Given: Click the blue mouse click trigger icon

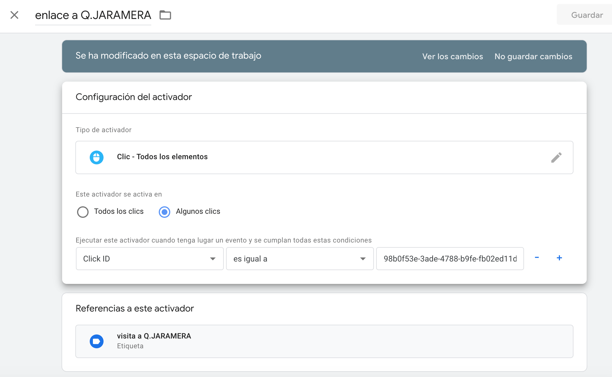Looking at the screenshot, I should tap(97, 157).
